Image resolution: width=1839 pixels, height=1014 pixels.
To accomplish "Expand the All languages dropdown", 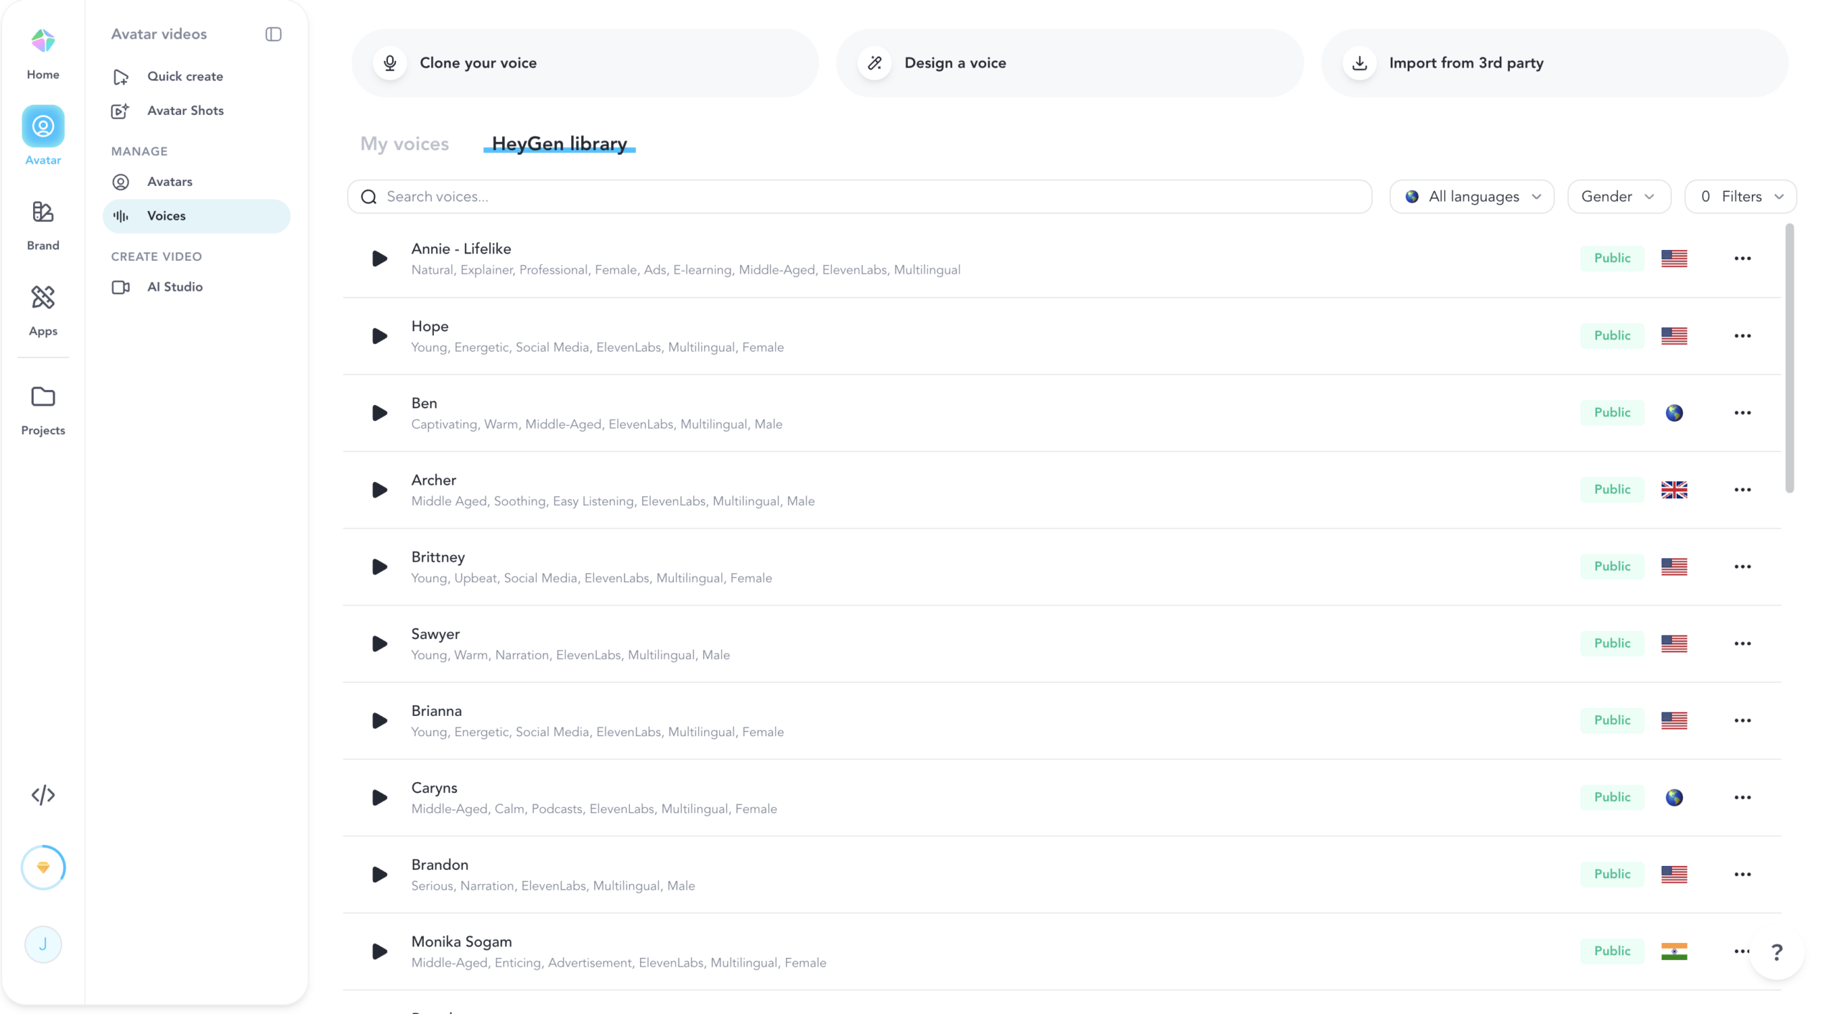I will click(x=1472, y=197).
